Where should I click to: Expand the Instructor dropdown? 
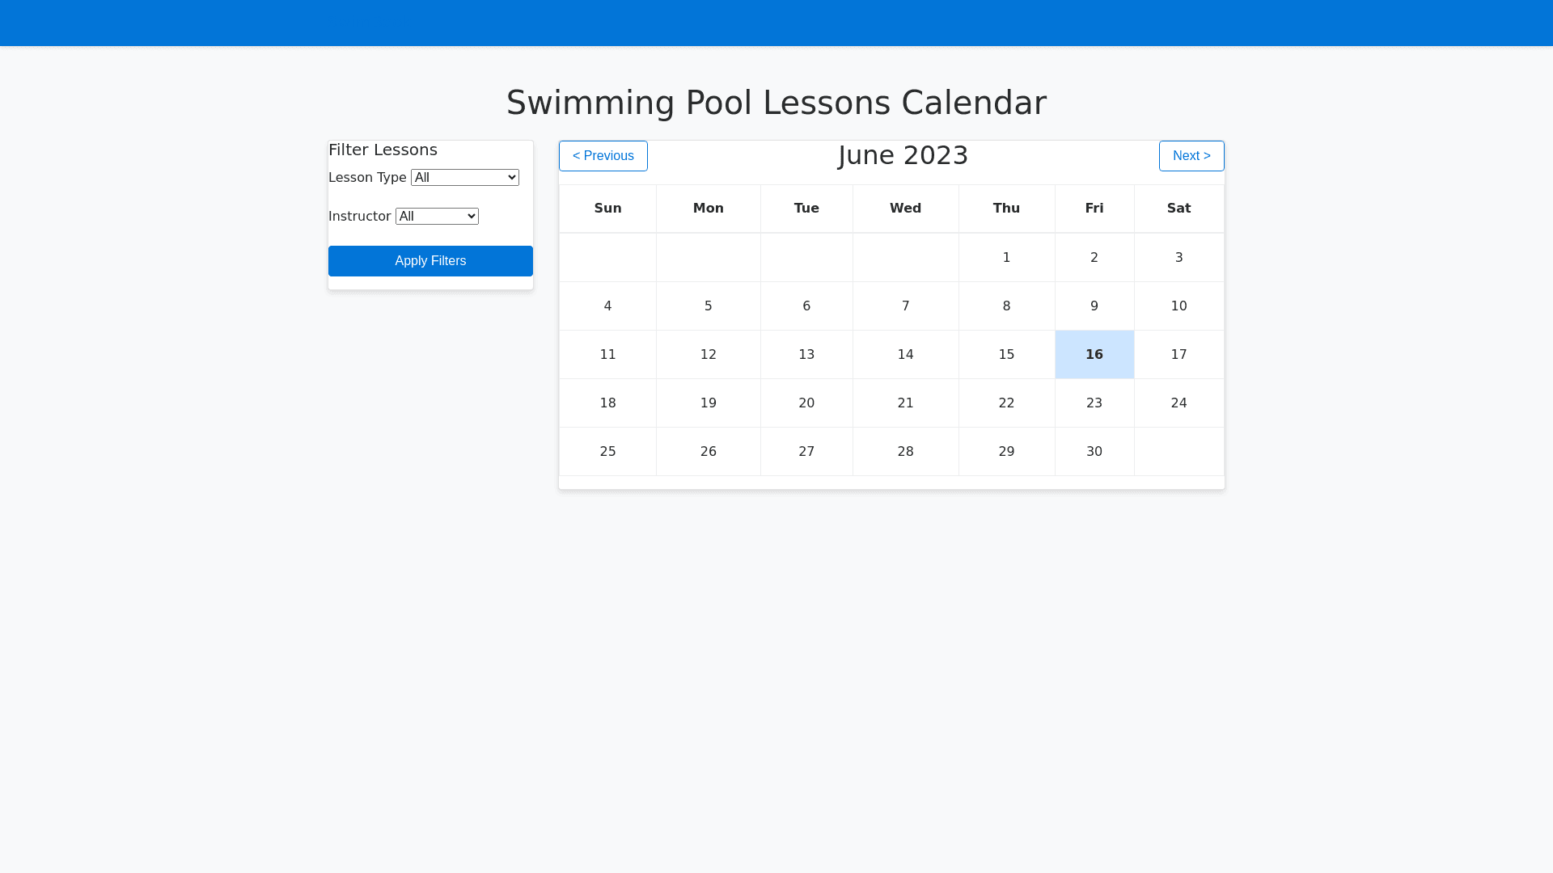[x=437, y=217]
